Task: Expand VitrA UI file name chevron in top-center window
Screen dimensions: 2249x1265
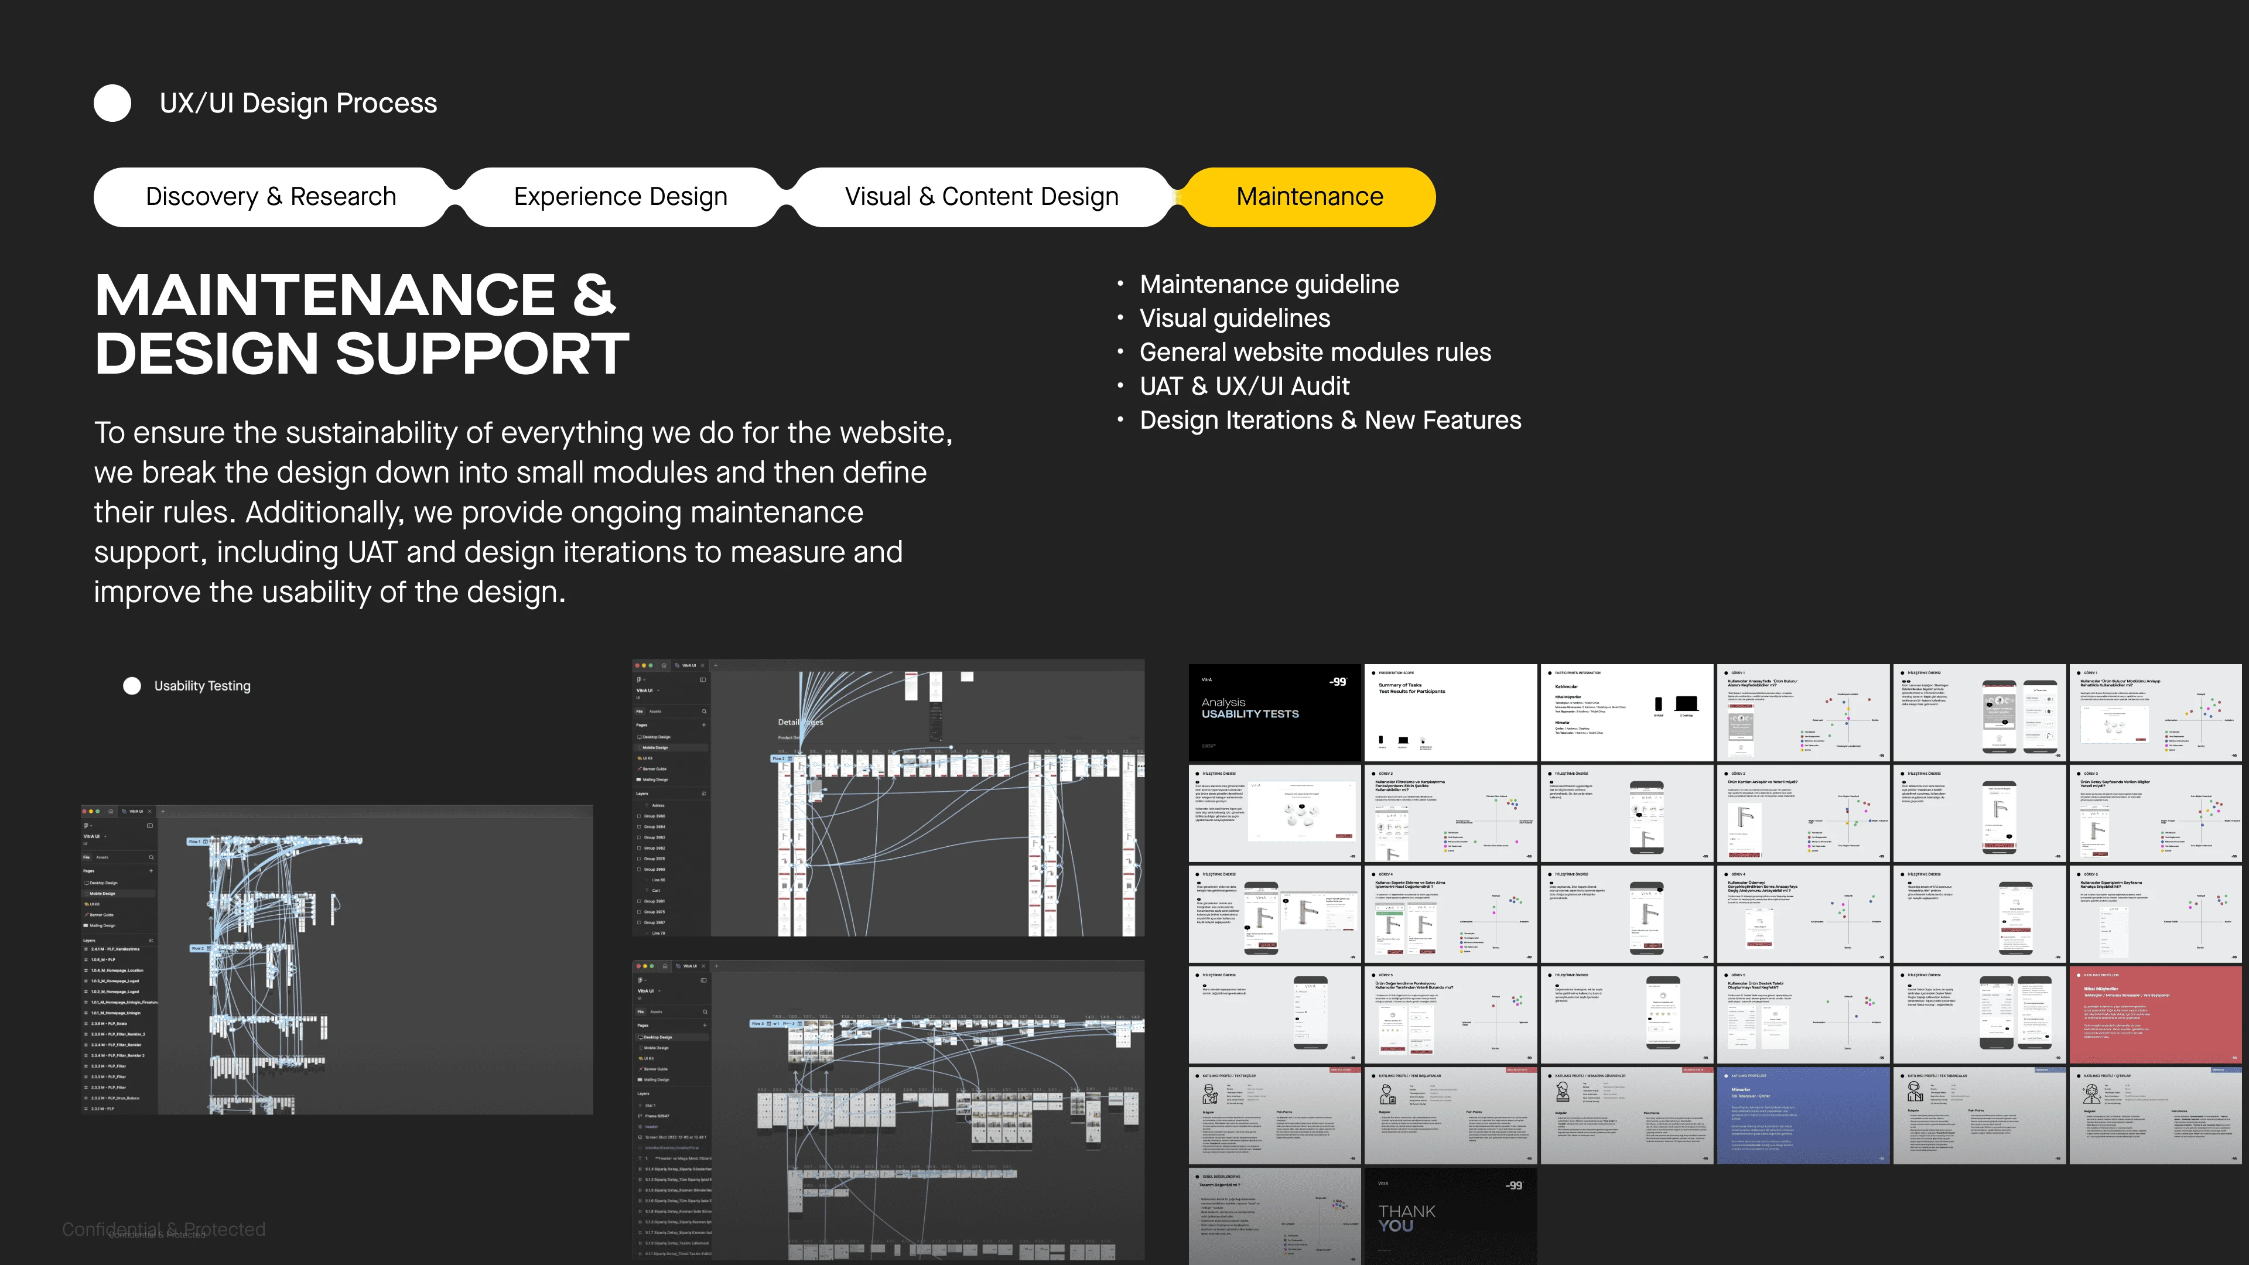Action: (x=658, y=690)
